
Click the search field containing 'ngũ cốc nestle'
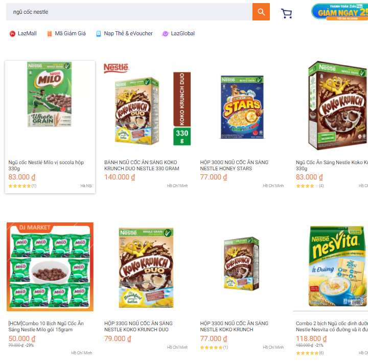(128, 12)
